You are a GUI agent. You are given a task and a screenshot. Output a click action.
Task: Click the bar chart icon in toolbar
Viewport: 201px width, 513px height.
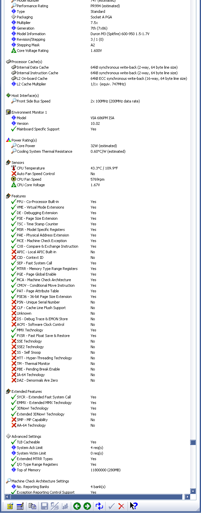[x=65, y=506]
